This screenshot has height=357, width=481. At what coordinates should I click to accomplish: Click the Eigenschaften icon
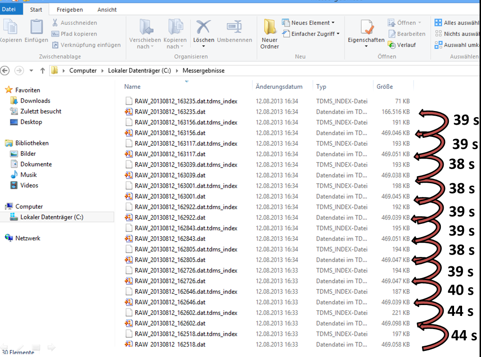[x=367, y=27]
